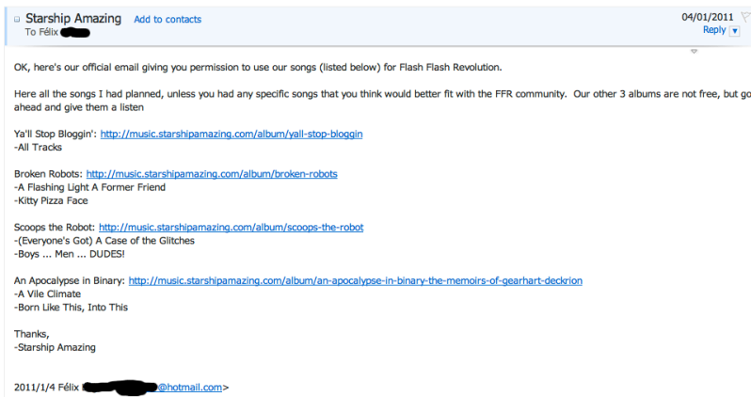The height and width of the screenshot is (397, 751).
Task: Open the dropdown arrow next to Reply
Action: [x=734, y=31]
